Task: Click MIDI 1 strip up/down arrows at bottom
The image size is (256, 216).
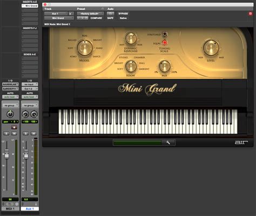Action: click(x=3, y=204)
